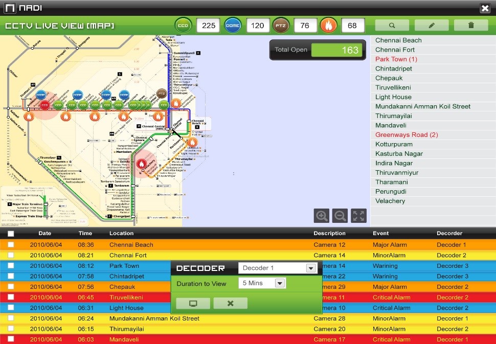Image resolution: width=496 pixels, height=344 pixels.
Task: Click the rightmost green CCD marker on map
Action: (164, 105)
